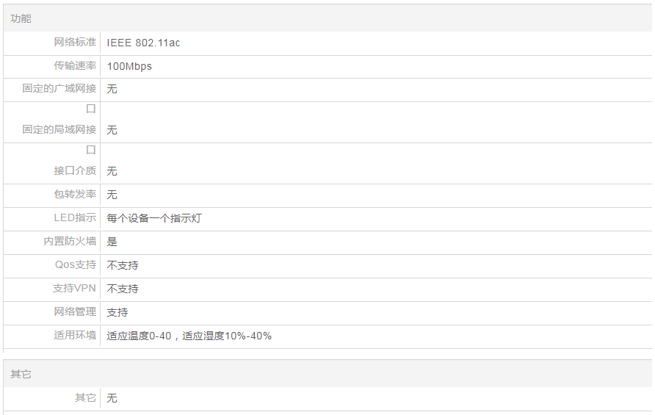
Task: Select the 固定的局域网接口 label
Action: [59, 130]
